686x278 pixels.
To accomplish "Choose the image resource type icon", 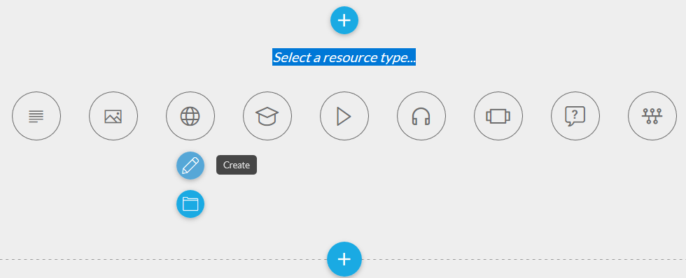I will pyautogui.click(x=113, y=116).
